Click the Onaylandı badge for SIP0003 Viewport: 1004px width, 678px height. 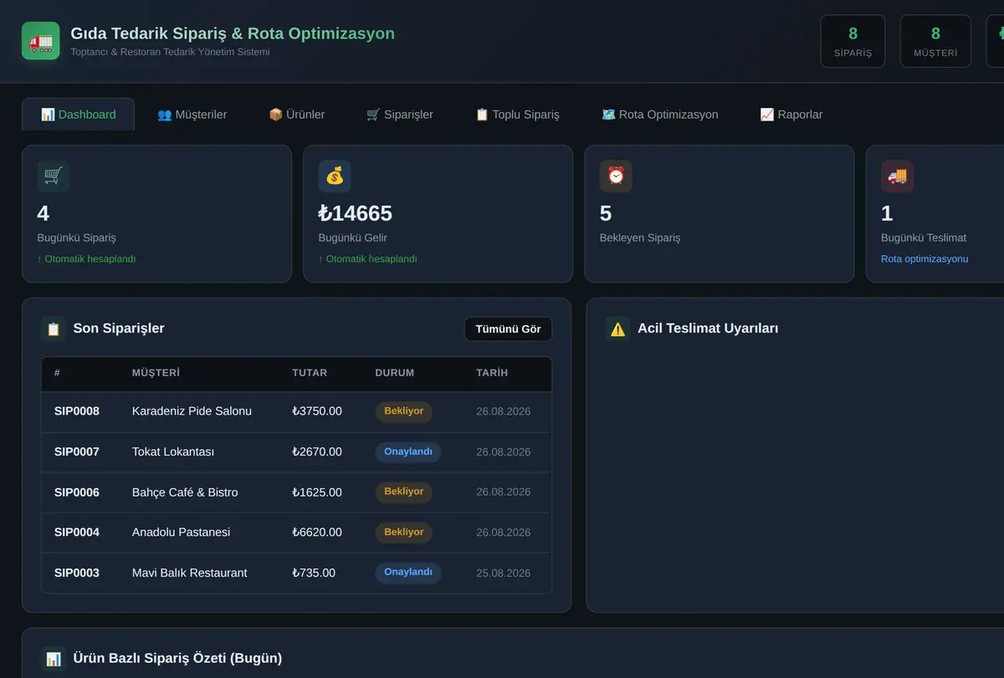(408, 573)
